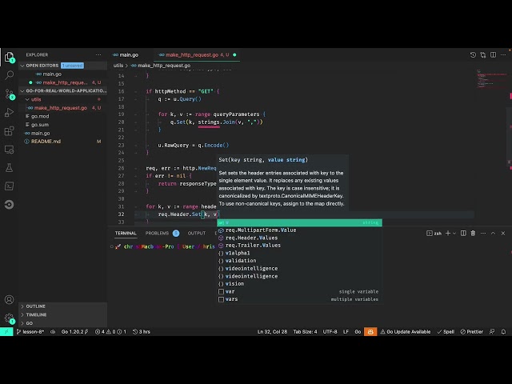Open errors and warnings count in status bar
512x384 pixels.
(x=110, y=332)
